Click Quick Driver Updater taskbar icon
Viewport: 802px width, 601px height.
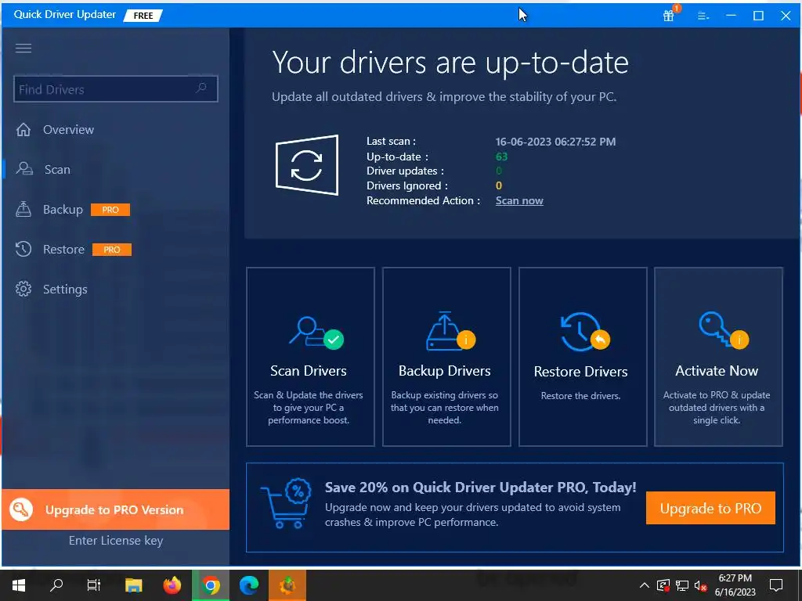coord(287,585)
